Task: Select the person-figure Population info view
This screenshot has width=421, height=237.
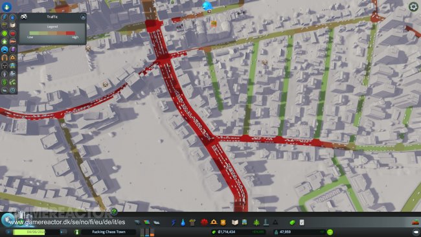Action: (5, 74)
